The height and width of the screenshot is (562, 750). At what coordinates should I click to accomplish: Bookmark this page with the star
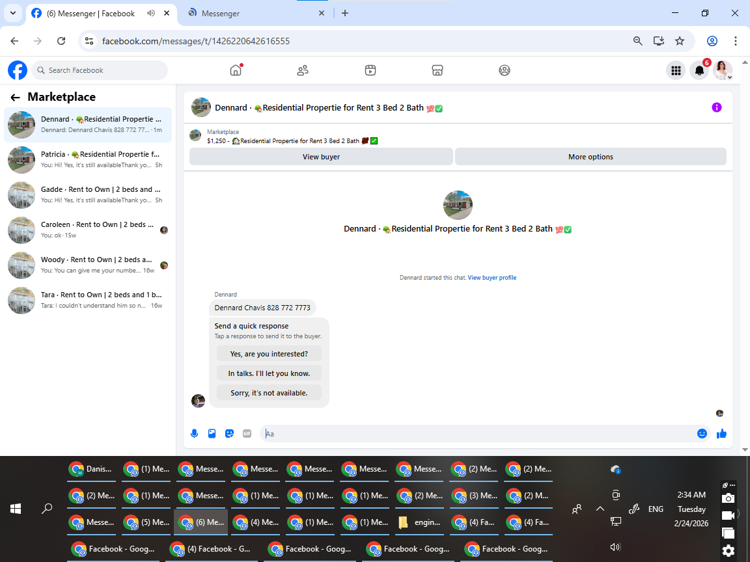tap(680, 41)
